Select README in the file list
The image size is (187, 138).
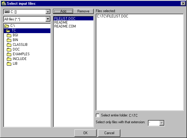73,22
